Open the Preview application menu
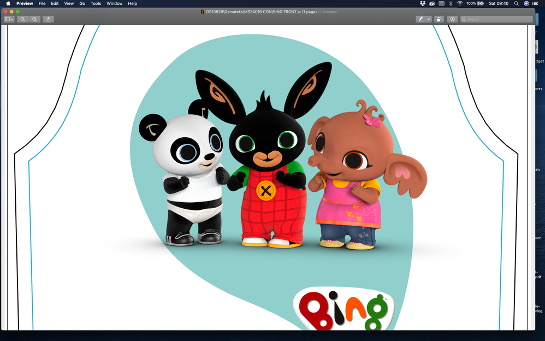 [x=25, y=3]
